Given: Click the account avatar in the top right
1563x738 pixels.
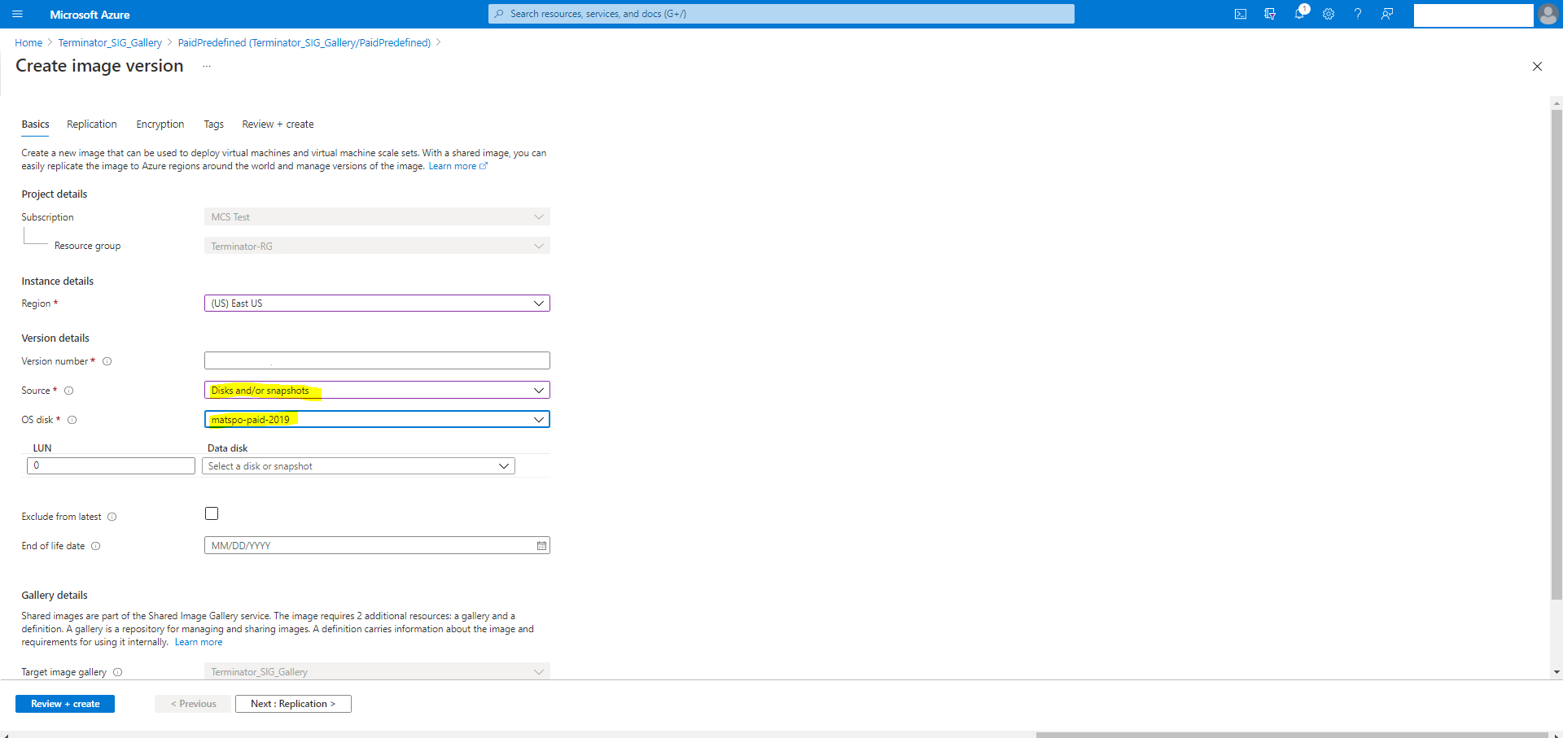Looking at the screenshot, I should (x=1548, y=15).
